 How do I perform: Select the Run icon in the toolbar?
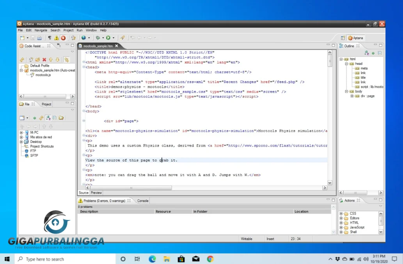tap(108, 38)
